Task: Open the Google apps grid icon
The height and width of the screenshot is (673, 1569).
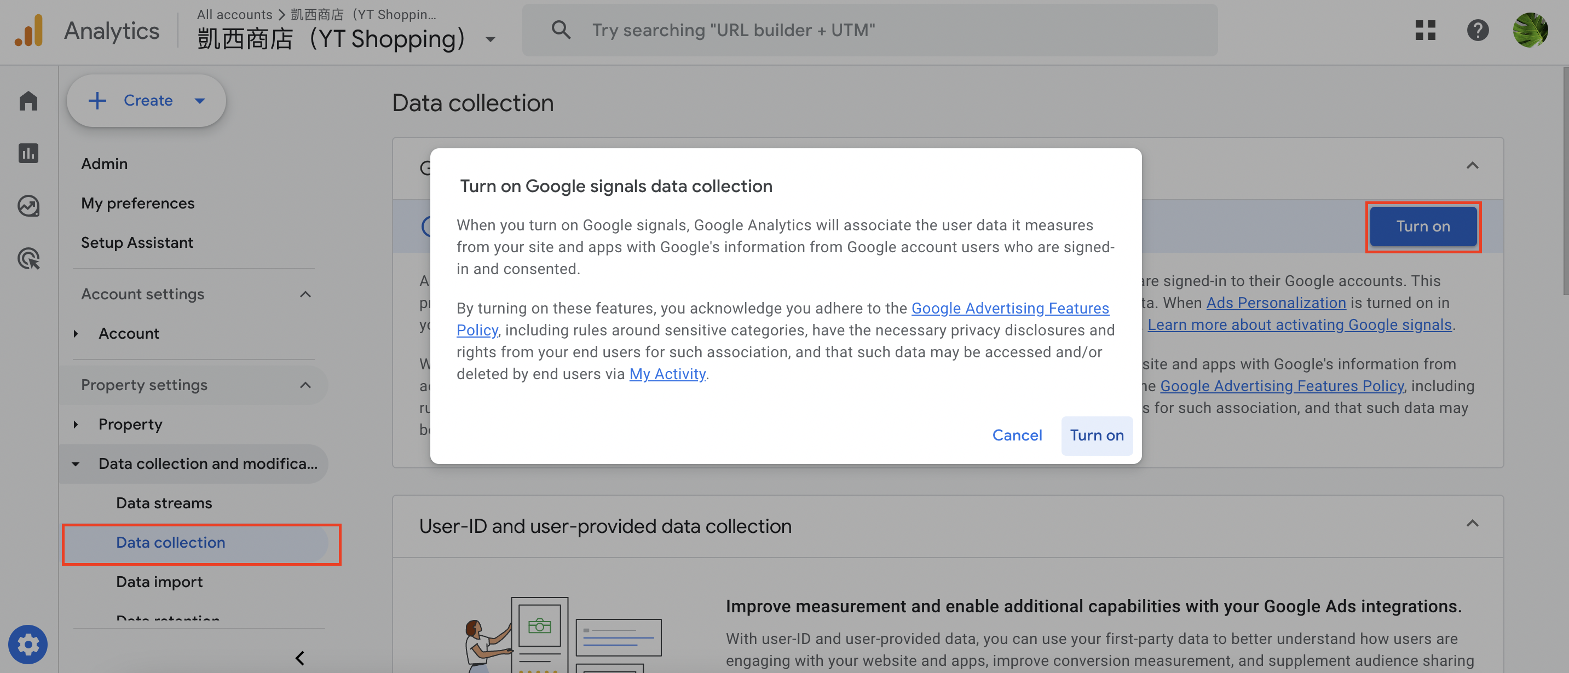Action: click(x=1425, y=30)
